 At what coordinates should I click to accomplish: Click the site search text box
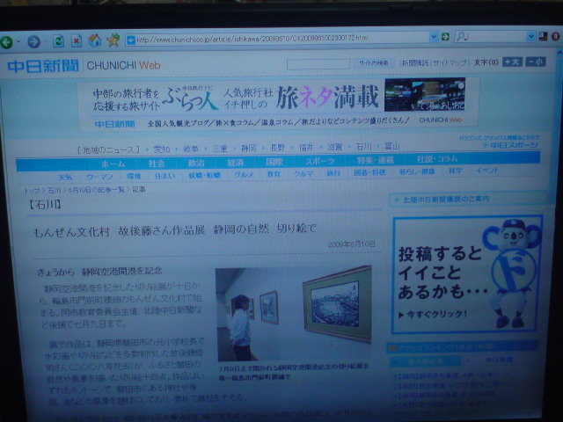coord(318,64)
